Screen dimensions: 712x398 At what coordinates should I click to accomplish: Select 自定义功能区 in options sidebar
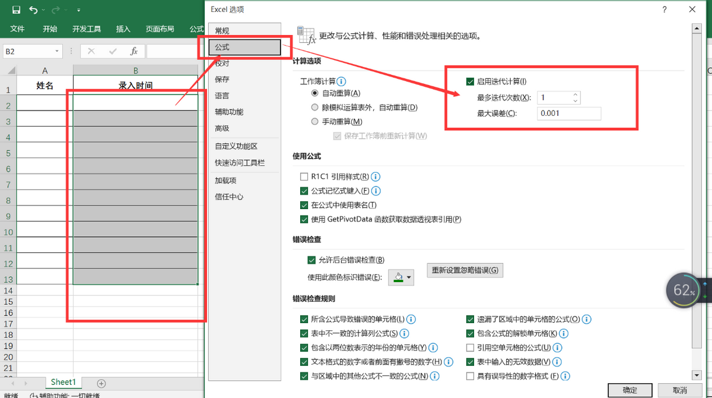tap(246, 146)
